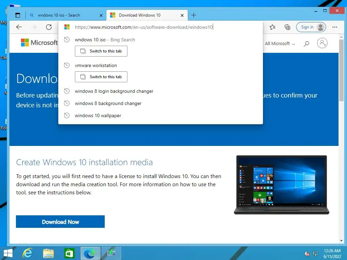Expand the All Microsoft dropdown
Screen dimensions: 347x260
pos(280,44)
